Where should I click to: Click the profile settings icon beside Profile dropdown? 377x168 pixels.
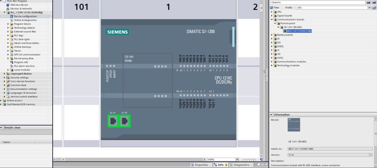tap(373, 7)
